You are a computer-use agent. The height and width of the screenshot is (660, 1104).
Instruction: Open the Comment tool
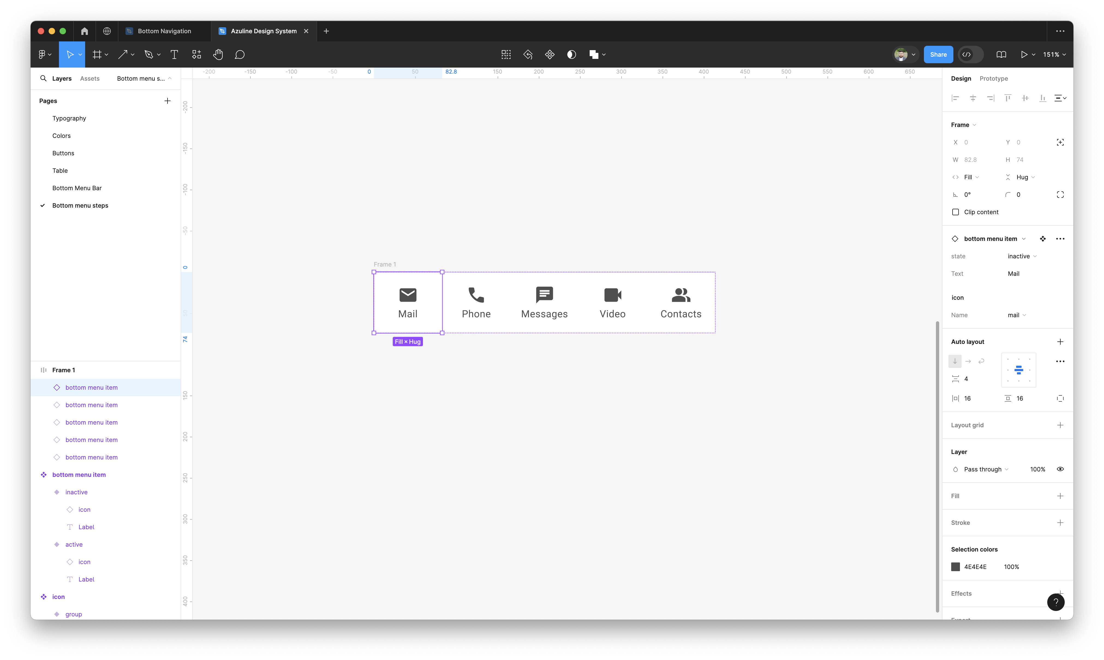click(x=240, y=54)
